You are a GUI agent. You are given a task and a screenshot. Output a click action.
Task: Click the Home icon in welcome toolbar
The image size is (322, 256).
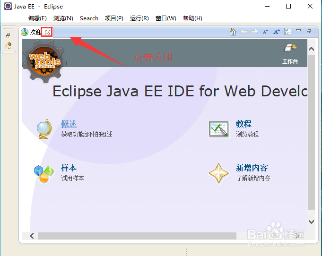233,32
